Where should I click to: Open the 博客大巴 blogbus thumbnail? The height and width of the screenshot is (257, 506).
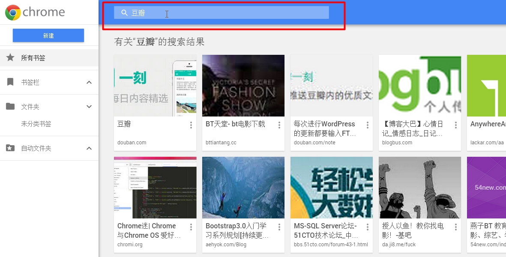click(x=420, y=85)
